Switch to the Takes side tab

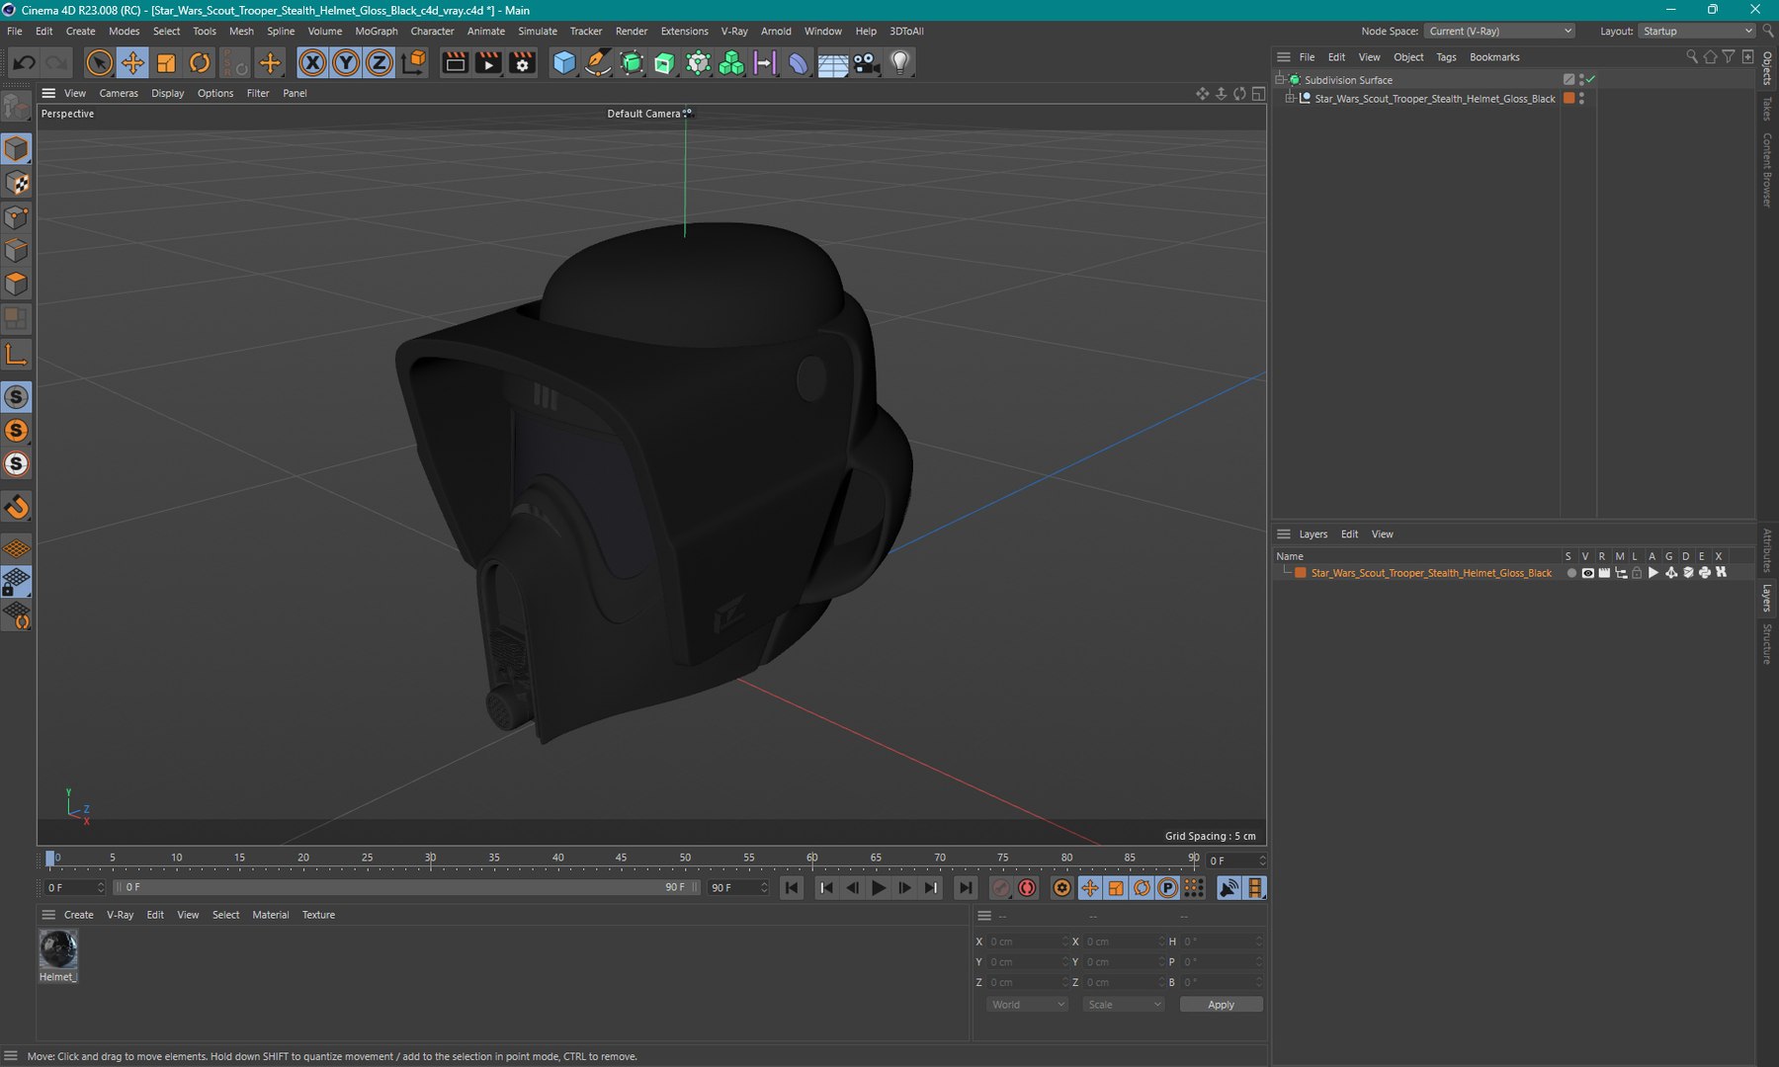pyautogui.click(x=1767, y=109)
